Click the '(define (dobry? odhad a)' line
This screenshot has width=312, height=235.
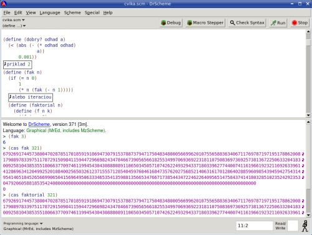click(34, 39)
